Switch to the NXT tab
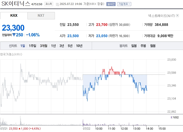Viewport: 183px width, 132px height. click(41, 15)
